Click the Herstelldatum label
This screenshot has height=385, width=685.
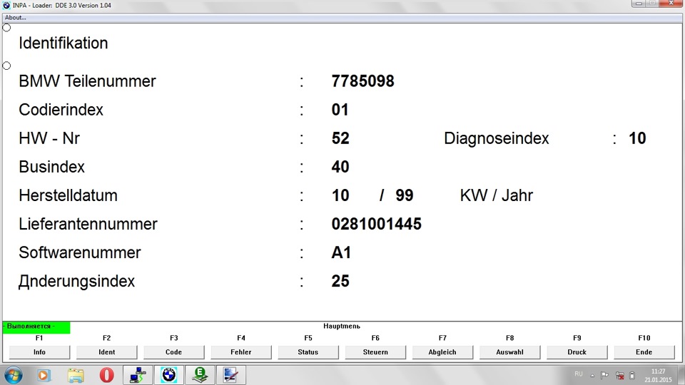[68, 195]
